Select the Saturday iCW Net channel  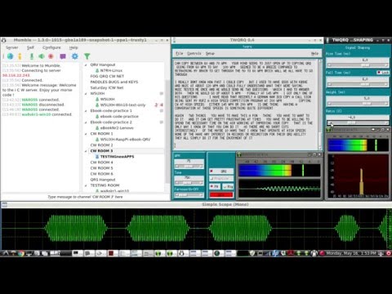(x=107, y=87)
